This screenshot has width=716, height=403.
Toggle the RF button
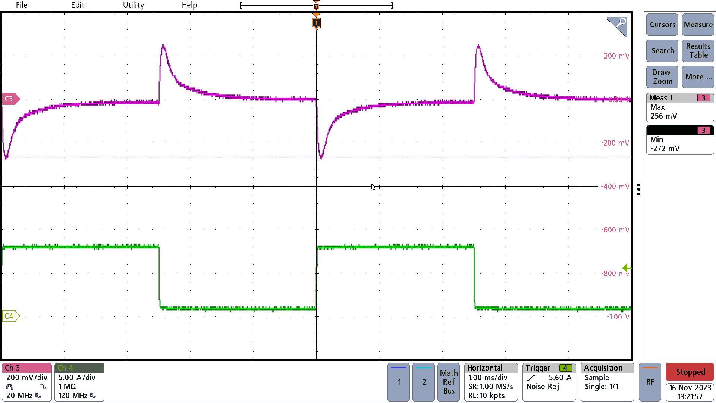pos(650,382)
